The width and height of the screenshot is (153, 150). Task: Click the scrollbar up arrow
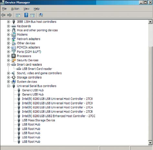point(150,22)
